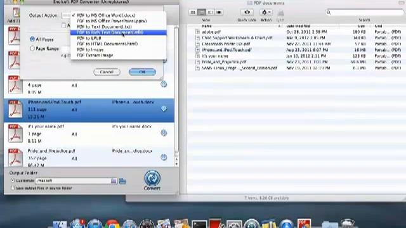Image resolution: width=406 pixels, height=228 pixels.
Task: Click the PDF icon of the iPhone.and.iPod.Touch.pdf row
Action: 15,109
